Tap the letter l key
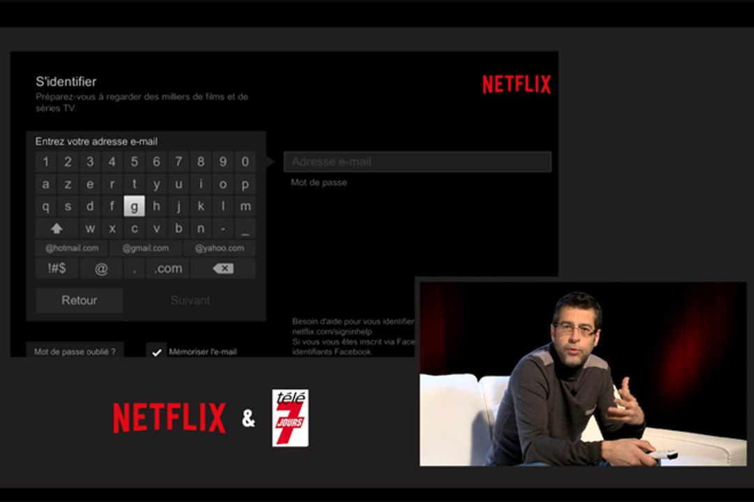Viewport: 754px width, 502px height. click(223, 206)
